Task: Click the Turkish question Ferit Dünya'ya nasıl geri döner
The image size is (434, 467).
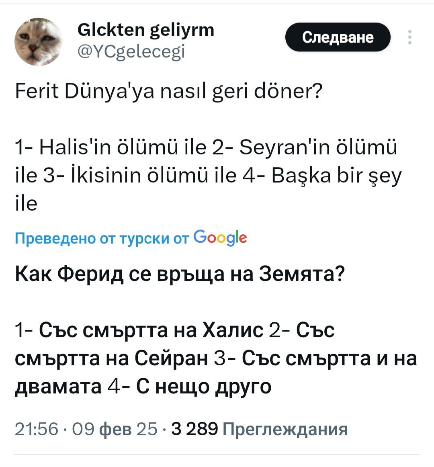Action: pyautogui.click(x=168, y=92)
